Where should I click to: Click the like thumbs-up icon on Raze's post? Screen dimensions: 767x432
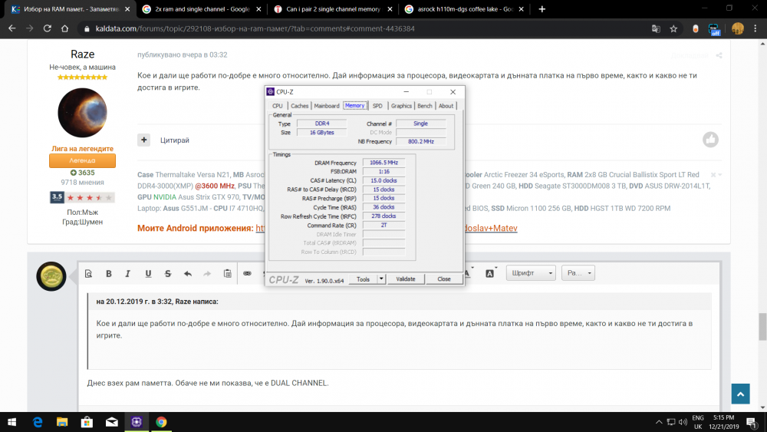tap(710, 140)
